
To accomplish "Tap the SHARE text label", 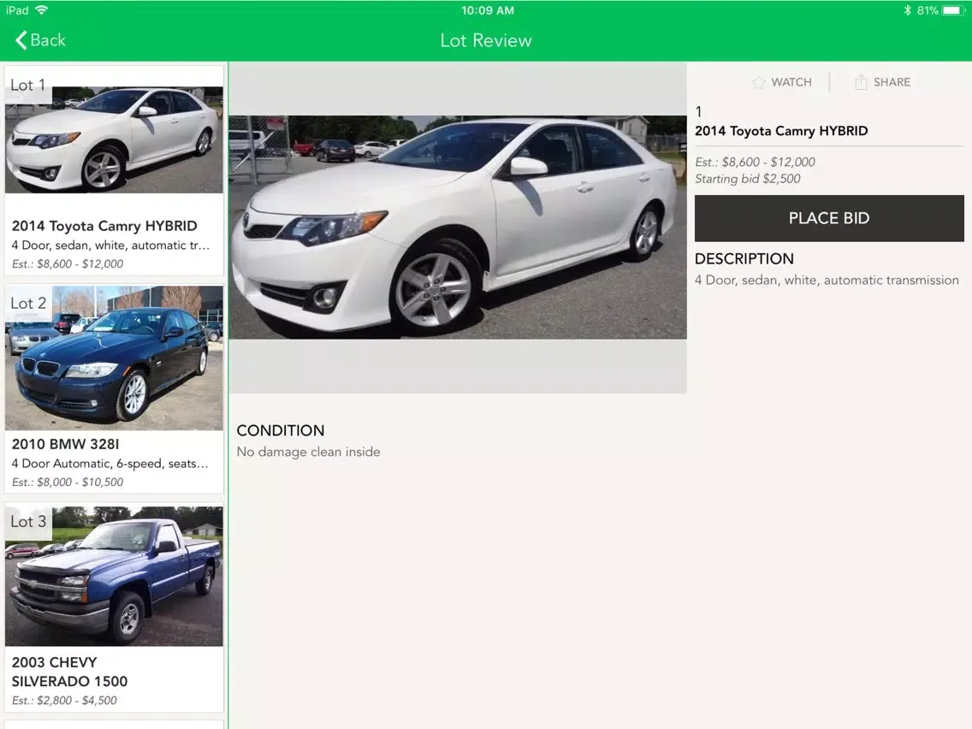I will pos(892,82).
